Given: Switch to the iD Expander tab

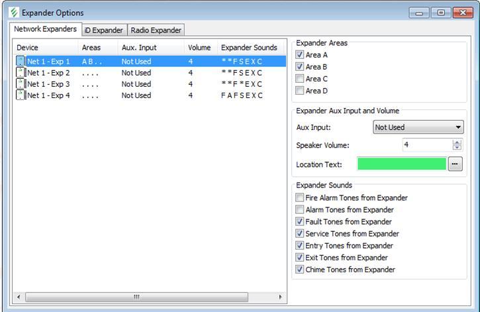Looking at the screenshot, I should pos(103,30).
